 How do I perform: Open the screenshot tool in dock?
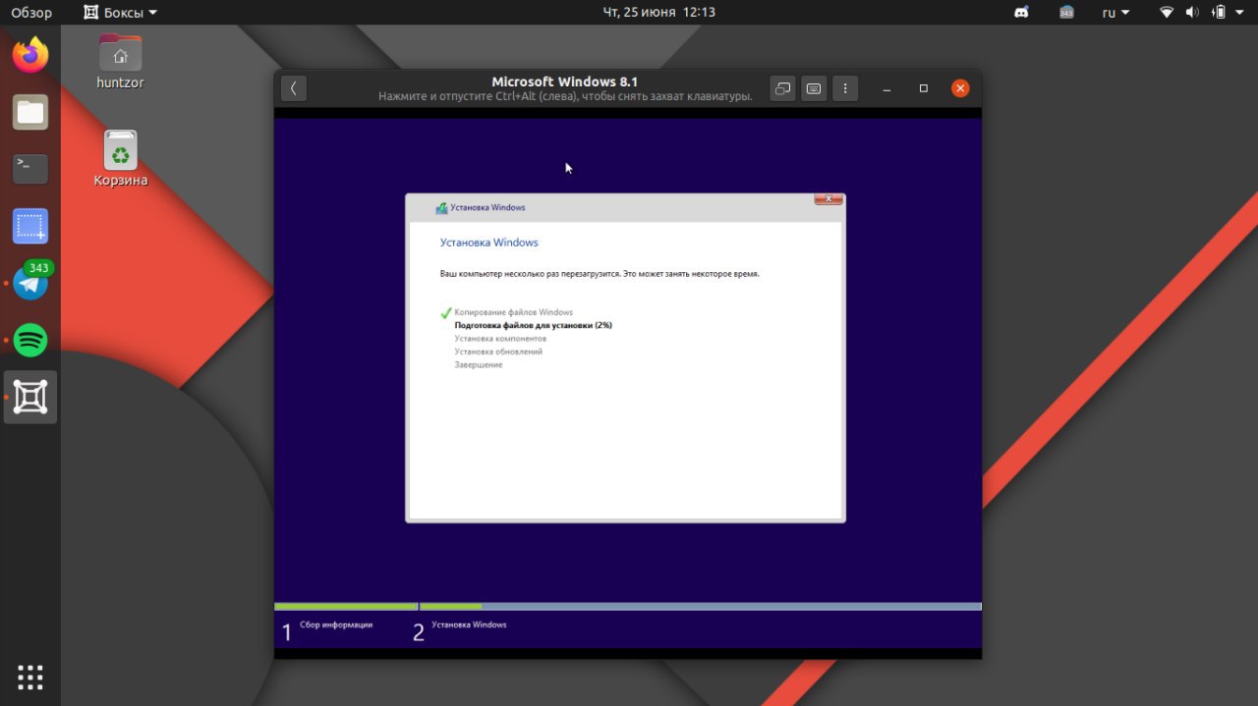click(30, 227)
